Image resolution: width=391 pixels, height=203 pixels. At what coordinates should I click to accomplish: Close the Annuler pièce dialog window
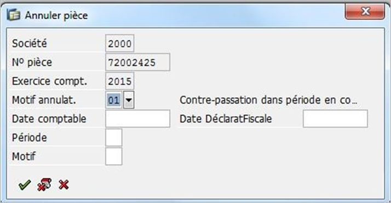[x=365, y=11]
